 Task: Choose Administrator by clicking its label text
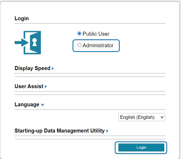[98, 45]
